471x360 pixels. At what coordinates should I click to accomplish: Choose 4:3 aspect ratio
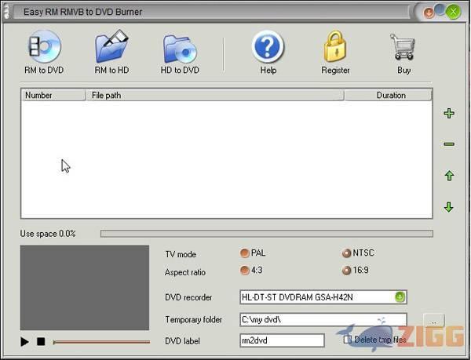coord(245,271)
